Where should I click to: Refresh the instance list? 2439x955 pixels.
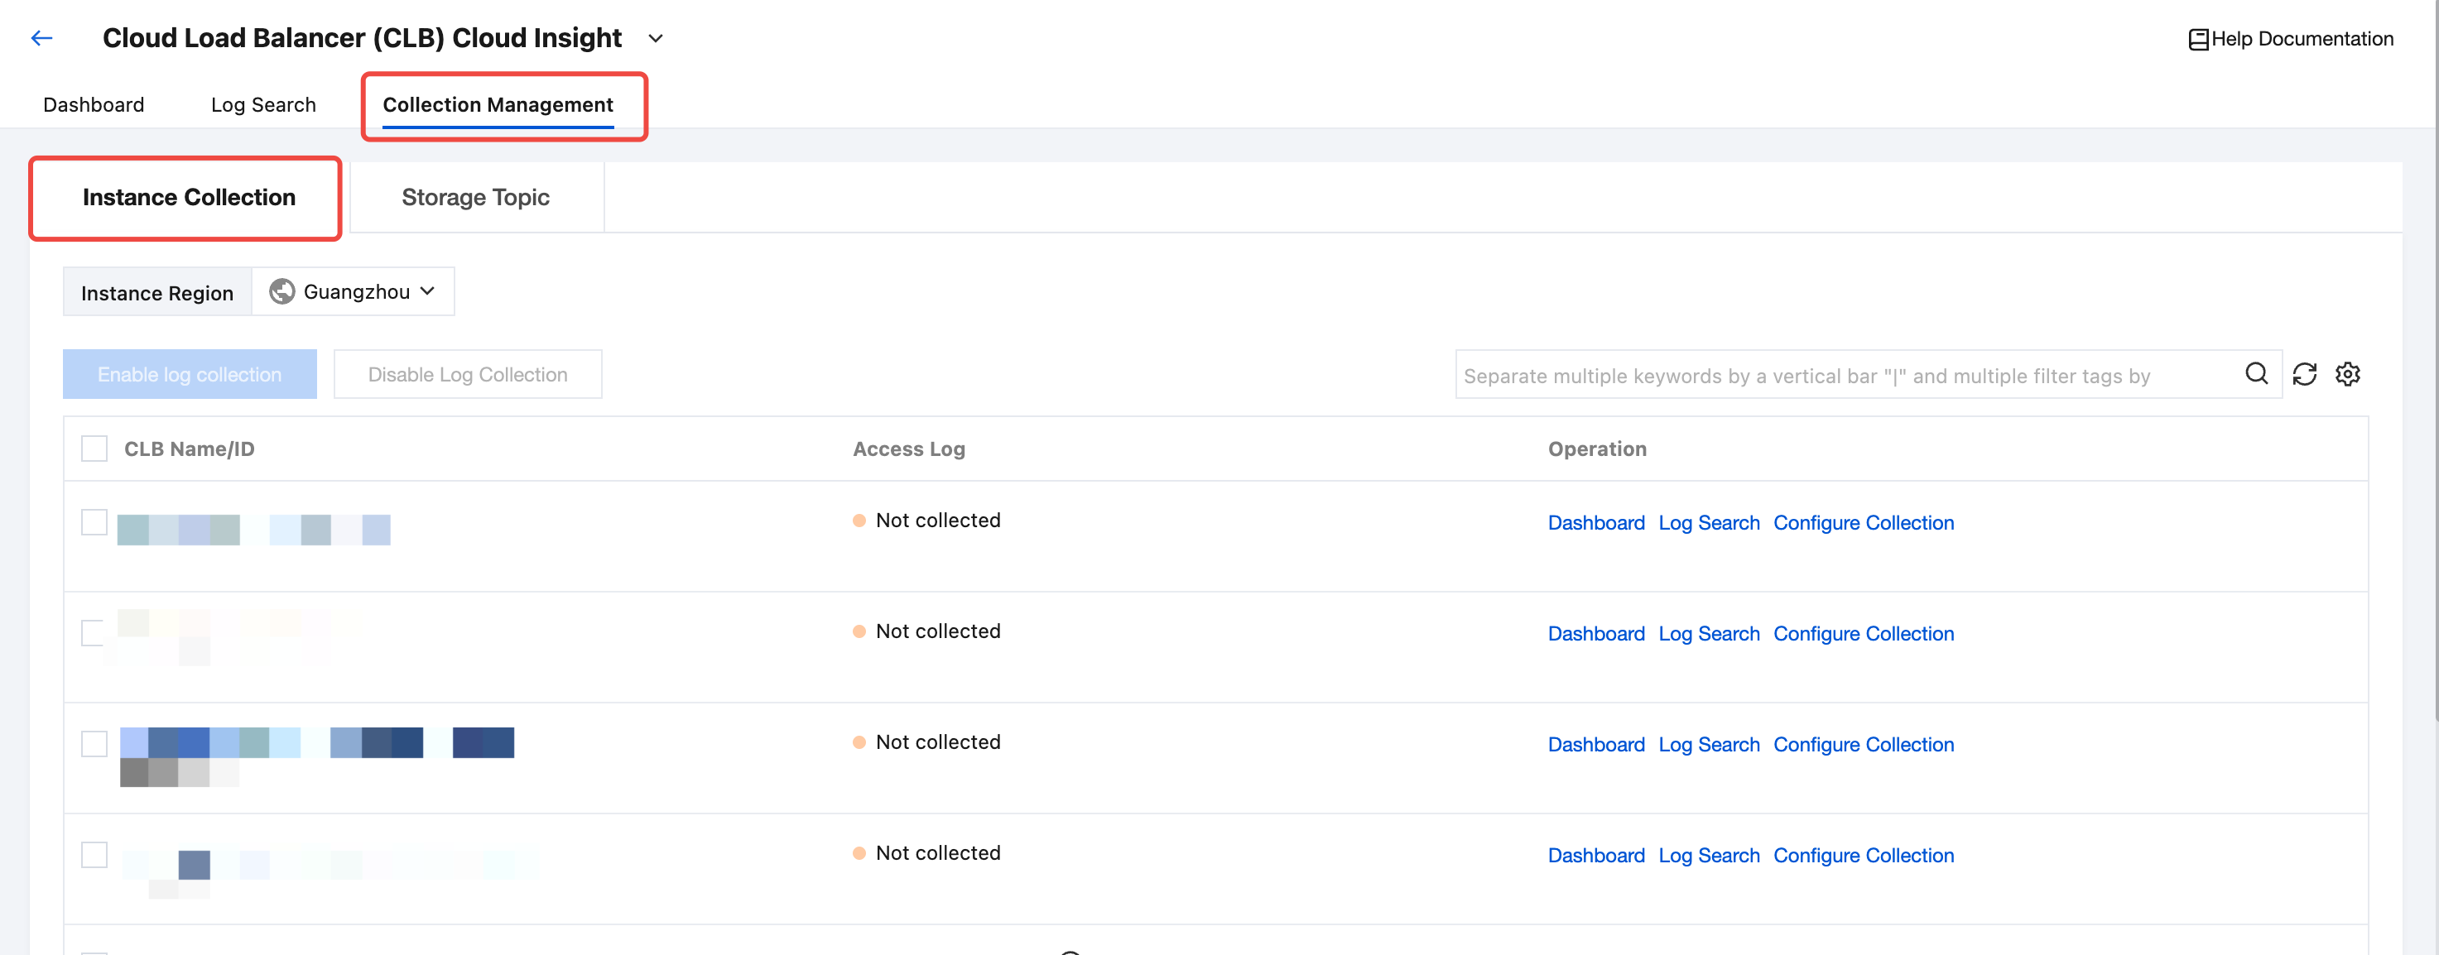(x=2305, y=374)
